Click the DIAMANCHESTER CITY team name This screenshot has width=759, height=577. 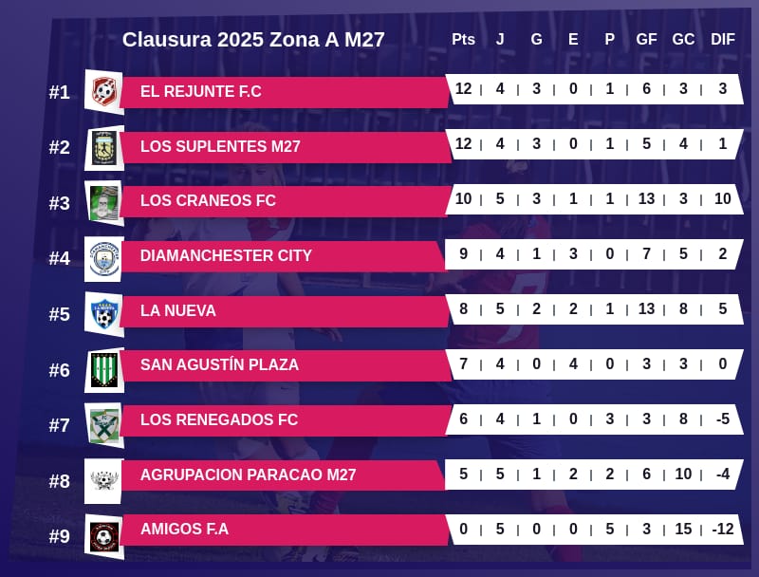pyautogui.click(x=226, y=255)
